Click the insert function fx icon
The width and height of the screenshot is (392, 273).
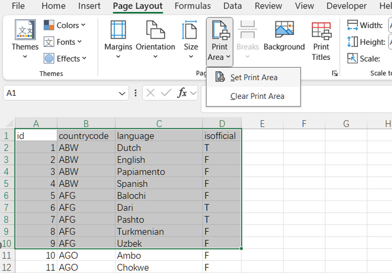click(182, 93)
